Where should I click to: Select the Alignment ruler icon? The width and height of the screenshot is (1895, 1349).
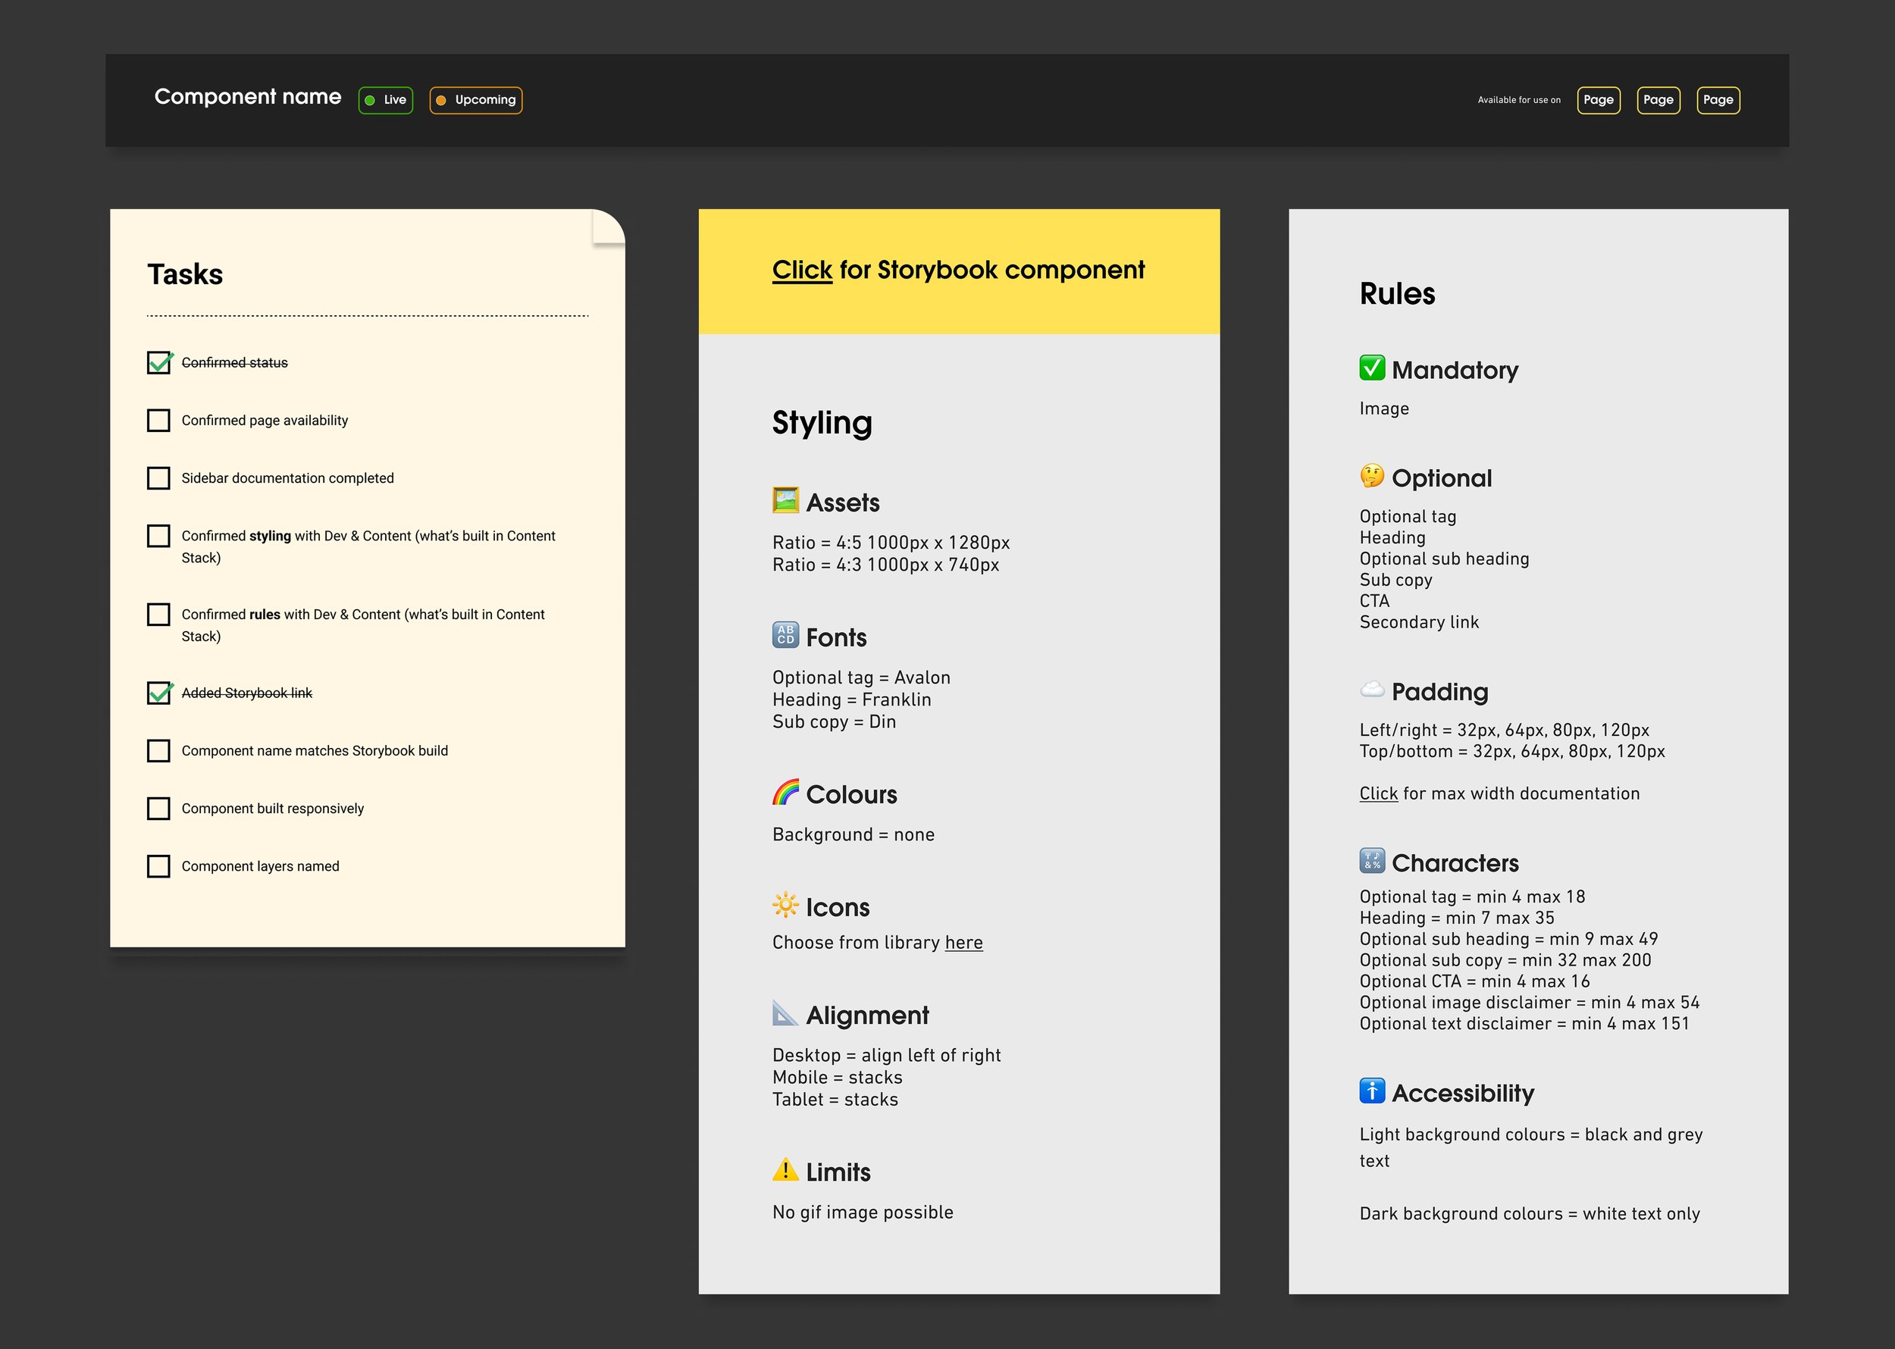(785, 1013)
